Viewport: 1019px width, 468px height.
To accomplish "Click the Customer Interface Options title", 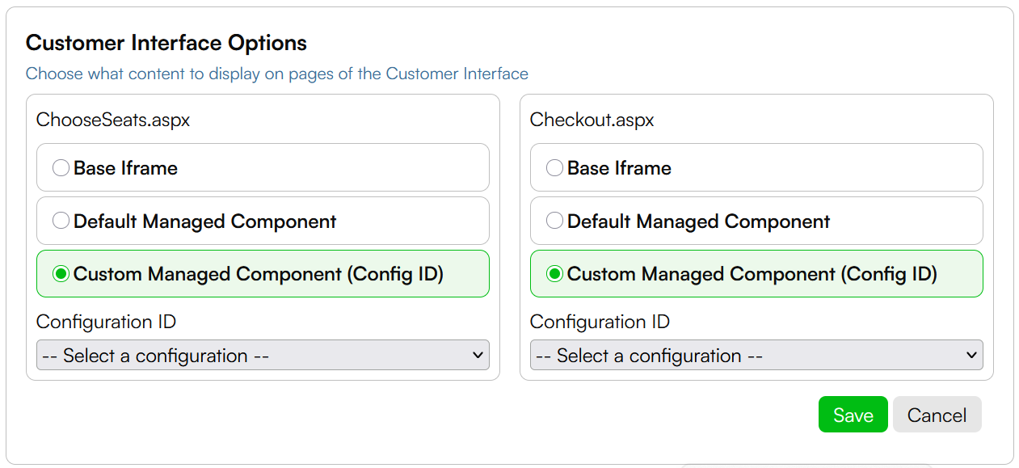I will point(166,43).
